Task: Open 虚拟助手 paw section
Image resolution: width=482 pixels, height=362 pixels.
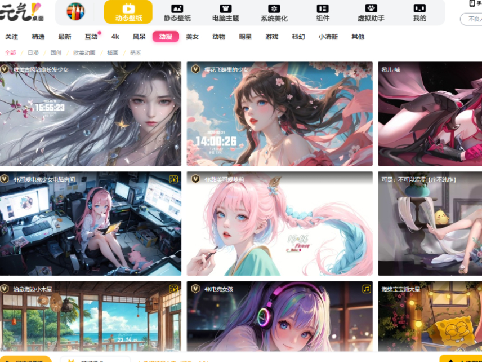Action: point(371,13)
